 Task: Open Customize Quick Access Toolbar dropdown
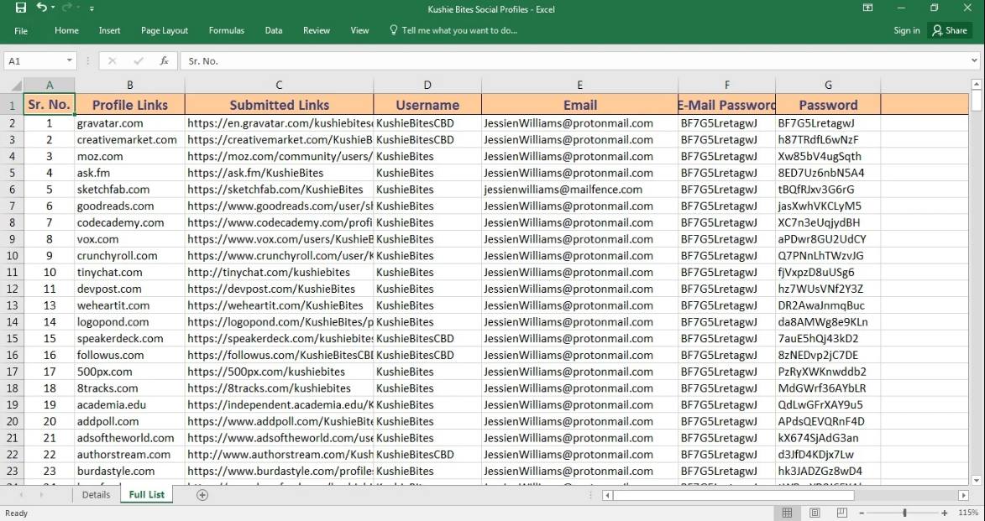pos(91,9)
